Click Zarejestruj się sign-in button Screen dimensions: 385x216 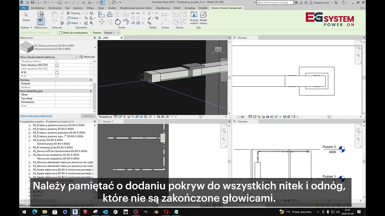[321, 2]
